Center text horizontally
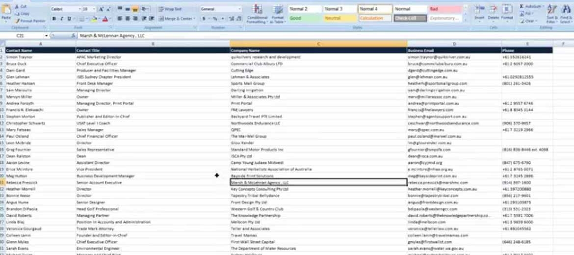The height and width of the screenshot is (255, 574). tap(128, 19)
